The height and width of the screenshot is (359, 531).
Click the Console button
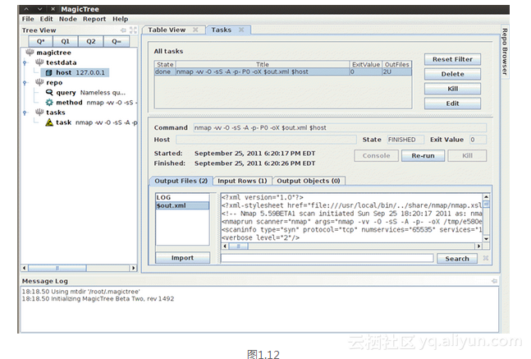376,155
